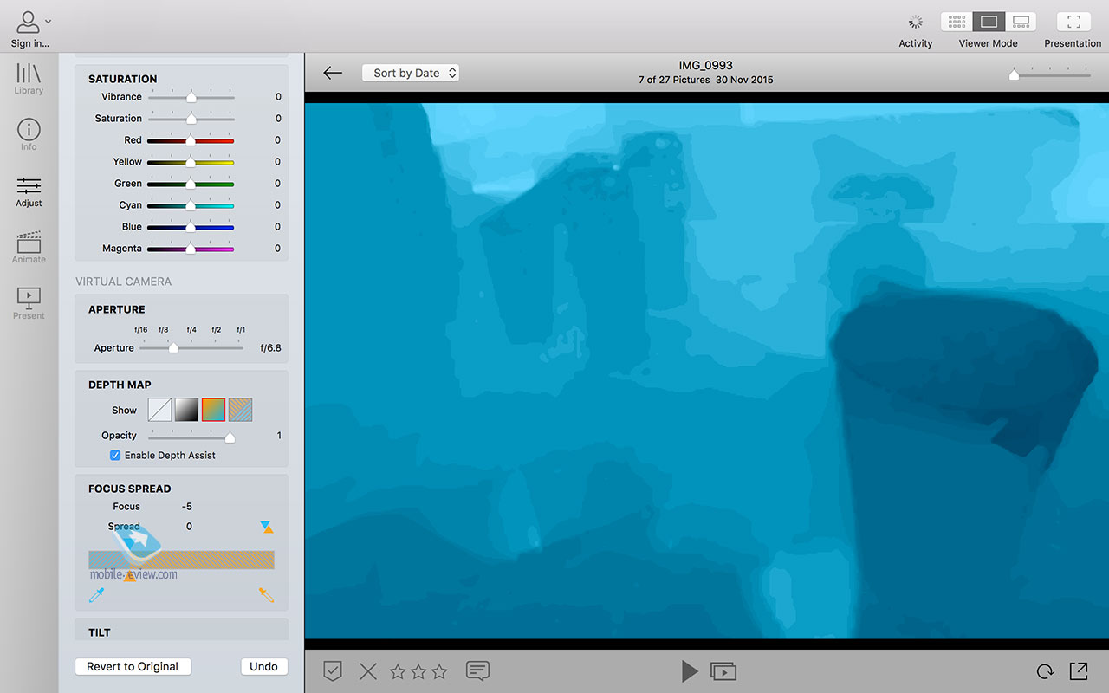Switch Viewer Mode to filmstrip view
This screenshot has width=1109, height=693.
pos(1021,22)
